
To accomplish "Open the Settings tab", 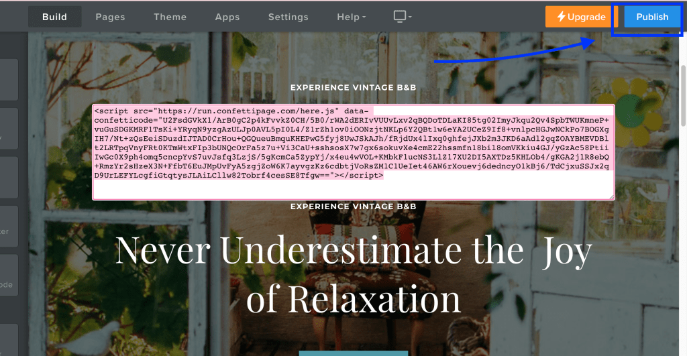I will point(288,17).
